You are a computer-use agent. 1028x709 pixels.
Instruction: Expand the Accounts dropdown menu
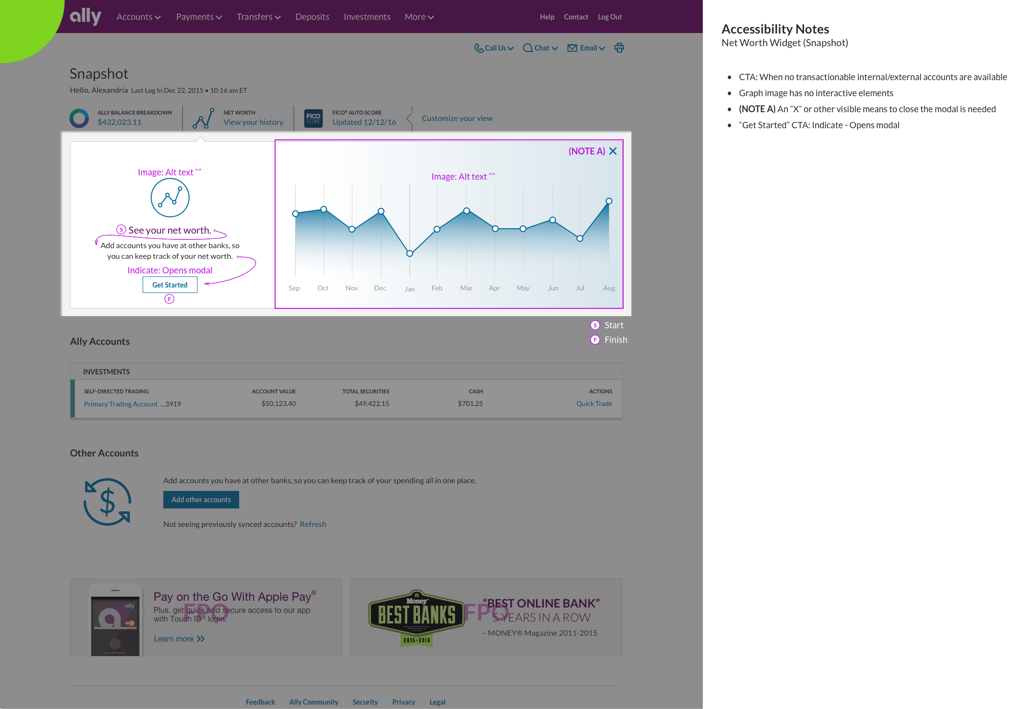click(138, 16)
